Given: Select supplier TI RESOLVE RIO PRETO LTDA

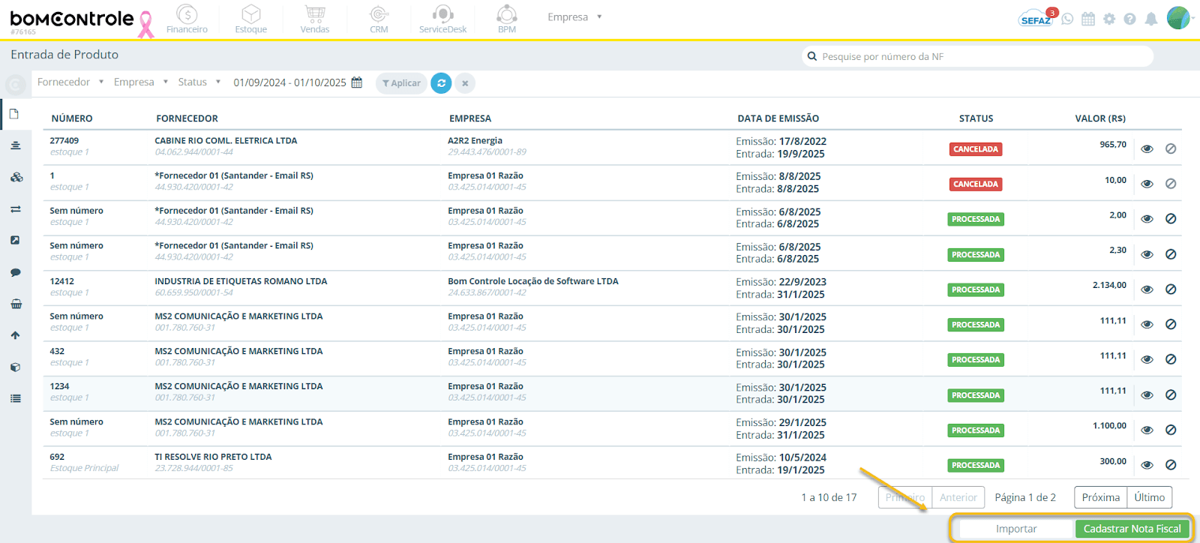Looking at the screenshot, I should [x=213, y=457].
